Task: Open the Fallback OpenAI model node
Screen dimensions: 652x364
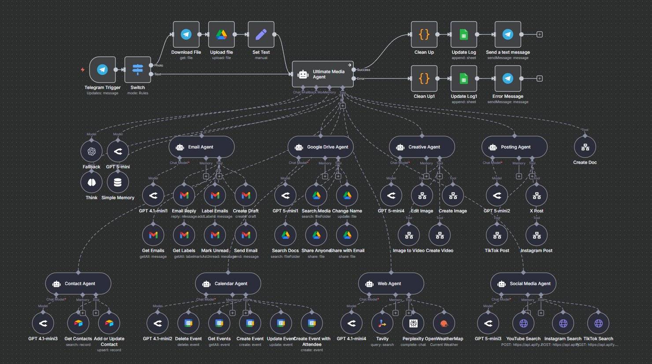Action: (92, 152)
